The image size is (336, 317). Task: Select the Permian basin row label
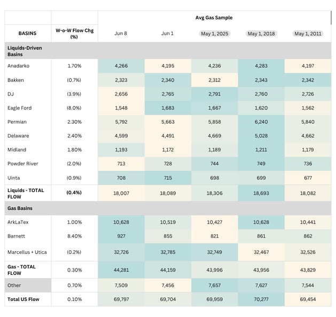[17, 122]
